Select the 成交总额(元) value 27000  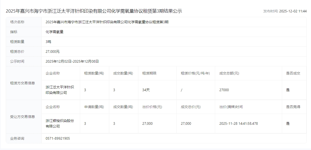tap(224, 90)
